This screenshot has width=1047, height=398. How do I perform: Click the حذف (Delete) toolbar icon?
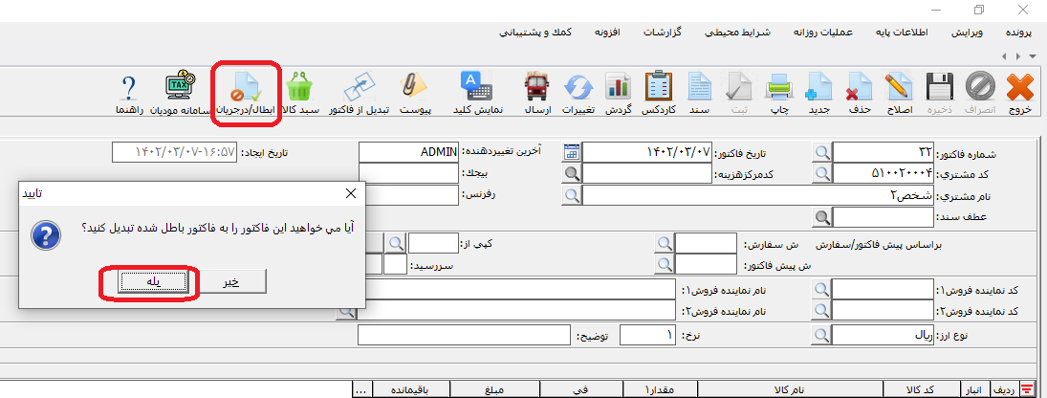[860, 92]
